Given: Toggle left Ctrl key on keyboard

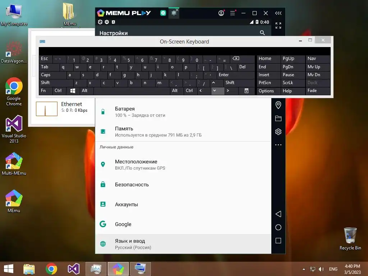Looking at the screenshot, I should (x=59, y=91).
